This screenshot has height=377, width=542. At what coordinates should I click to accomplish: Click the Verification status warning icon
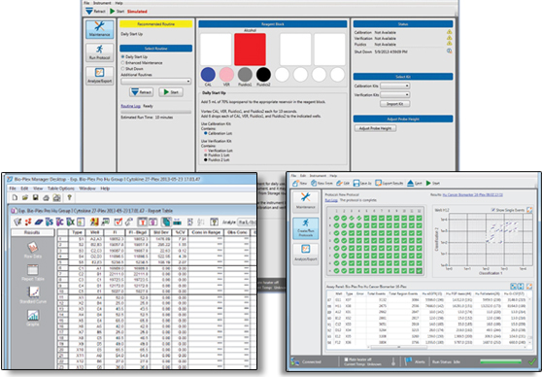click(449, 38)
